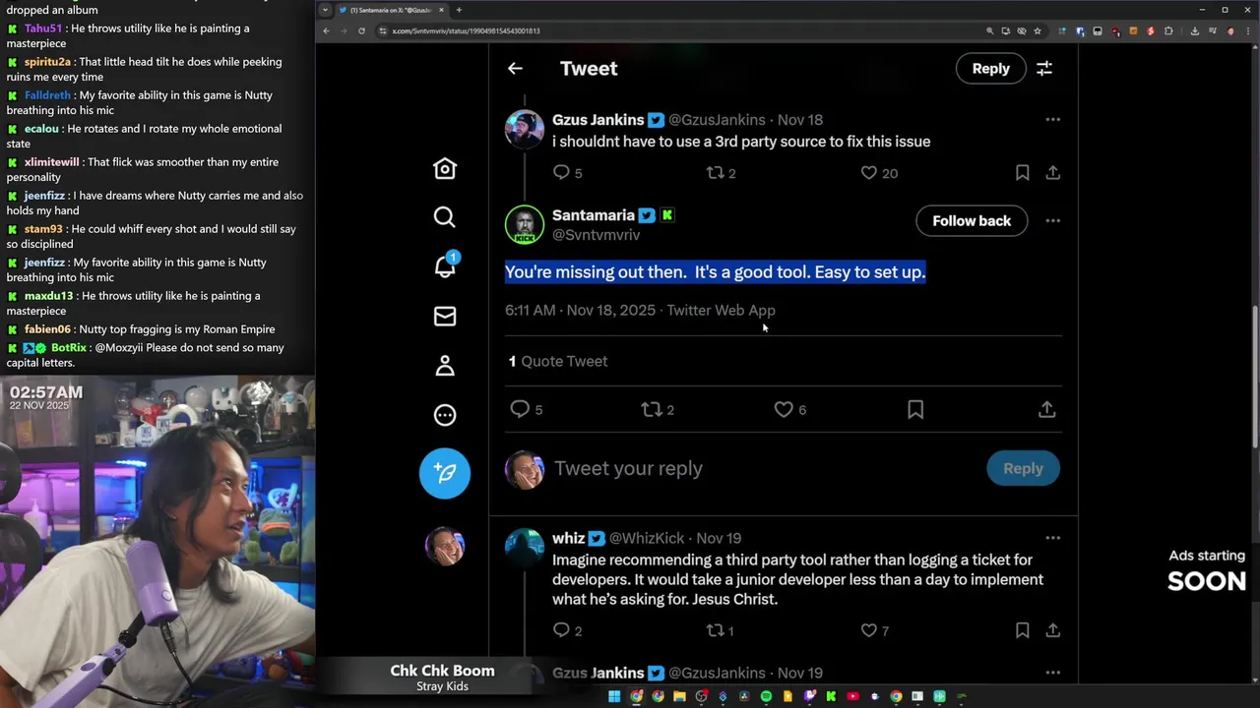Retweet Santamaria's main tweet
1260x708 pixels.
pos(652,409)
